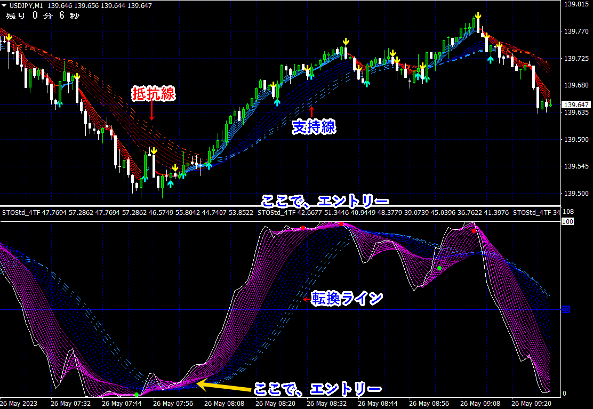Viewport: 593px width, 409px height.
Task: Select yellow sell arrow above the highest candle
Action: tap(478, 15)
